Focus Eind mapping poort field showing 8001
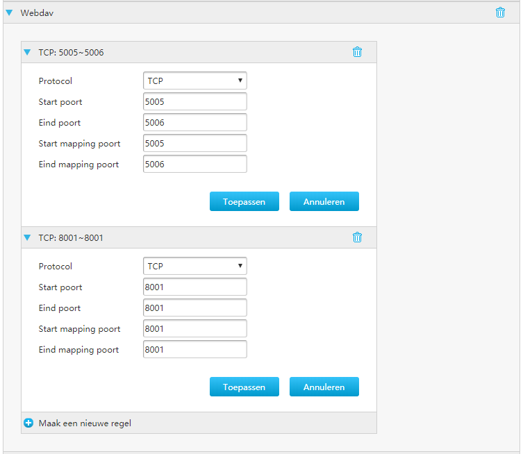Viewport: 532px width, 454px height. 195,350
